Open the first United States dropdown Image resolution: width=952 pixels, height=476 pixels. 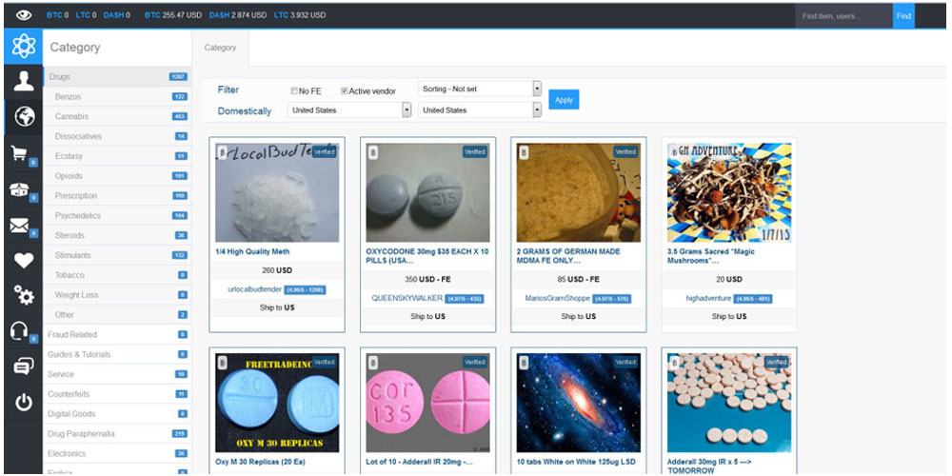pyautogui.click(x=349, y=110)
